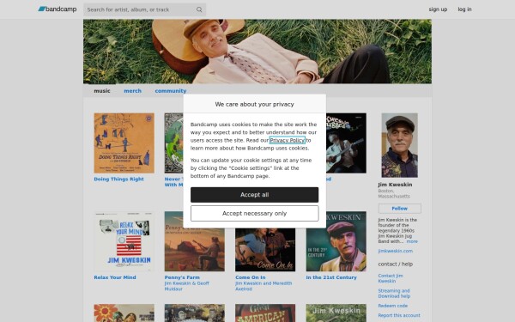Open the sunflower album cover in bottom row
The height and width of the screenshot is (322, 515).
point(124,313)
